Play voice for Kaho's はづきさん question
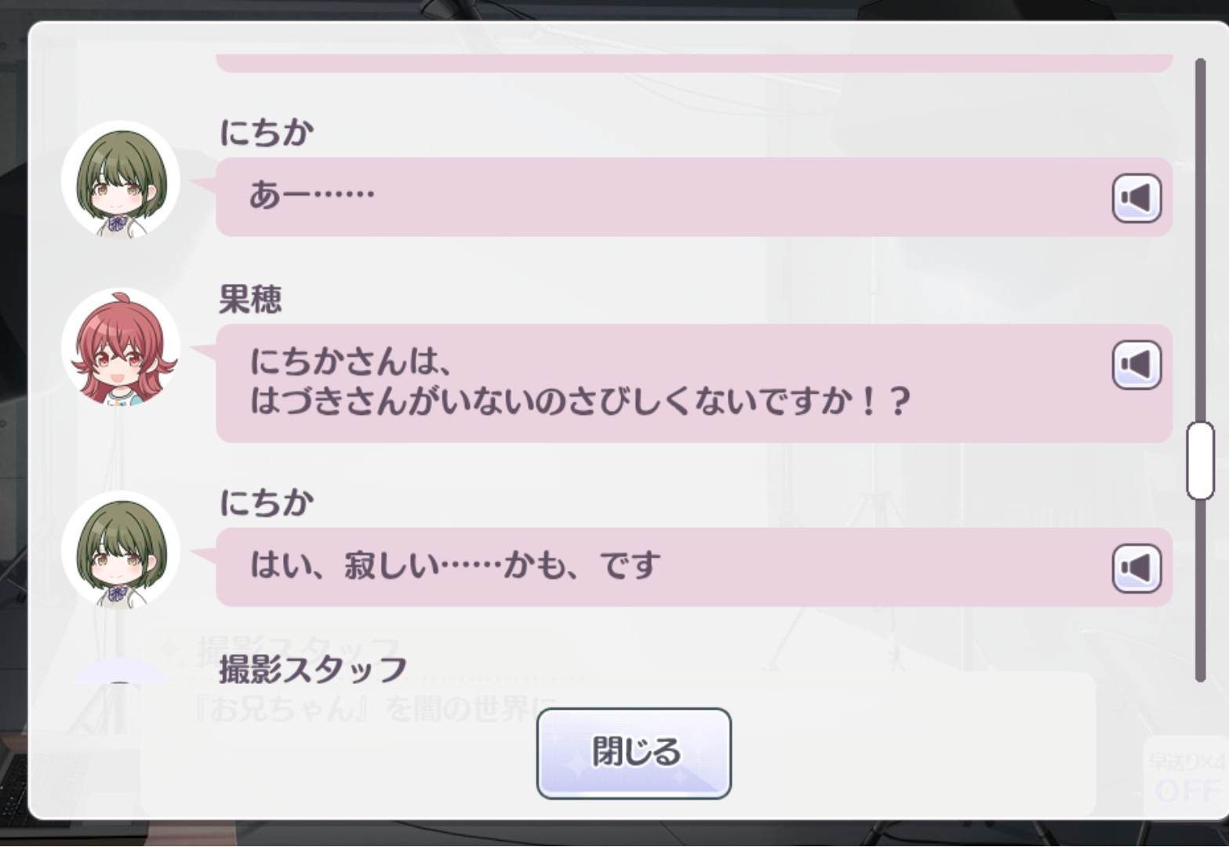The width and height of the screenshot is (1229, 847). (x=1136, y=364)
